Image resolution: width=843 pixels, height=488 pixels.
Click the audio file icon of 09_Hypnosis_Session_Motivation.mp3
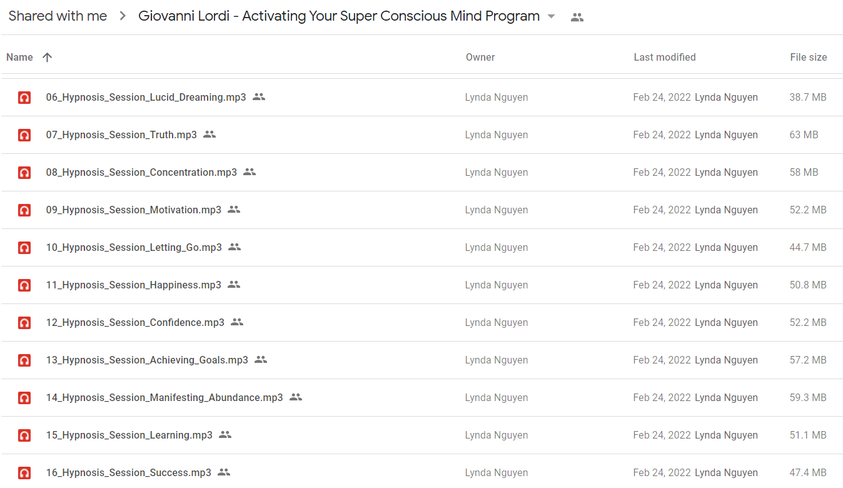coord(24,210)
